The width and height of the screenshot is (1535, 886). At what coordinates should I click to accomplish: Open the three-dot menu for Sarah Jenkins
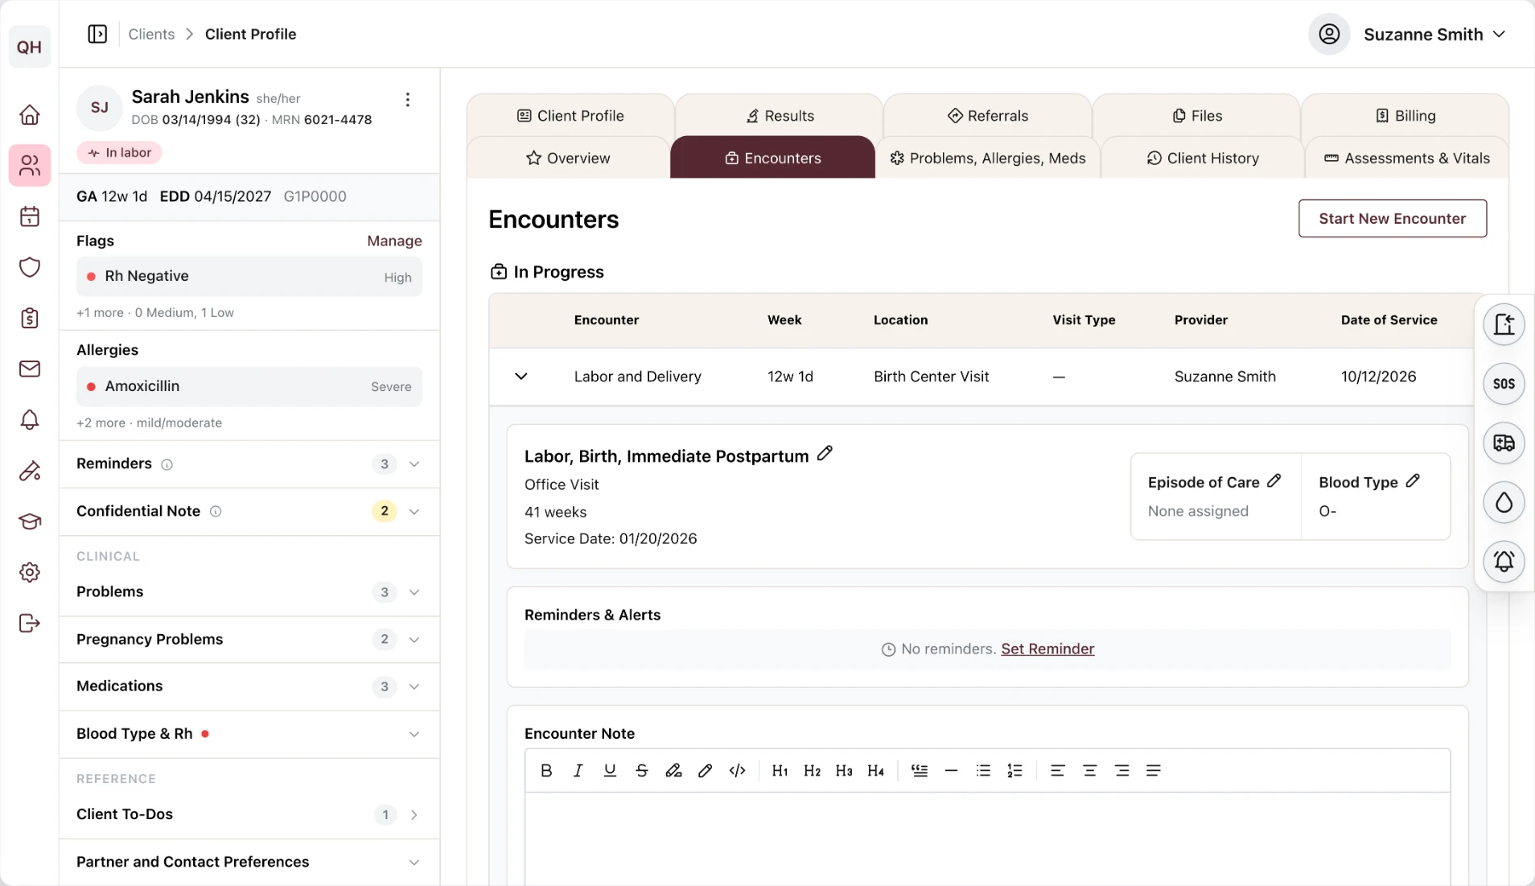[408, 100]
